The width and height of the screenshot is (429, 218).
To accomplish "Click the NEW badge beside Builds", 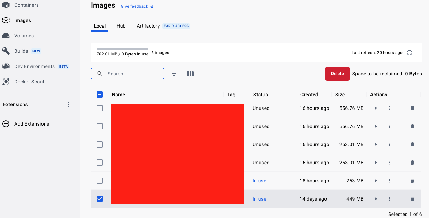I will pyautogui.click(x=36, y=51).
